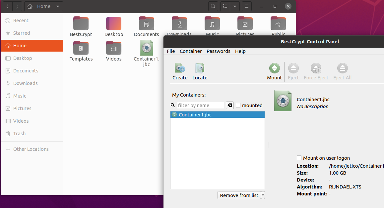The height and width of the screenshot is (208, 384).
Task: Click the No description text
Action: pyautogui.click(x=312, y=106)
